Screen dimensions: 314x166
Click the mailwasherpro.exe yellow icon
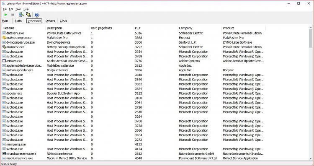(x=4, y=38)
